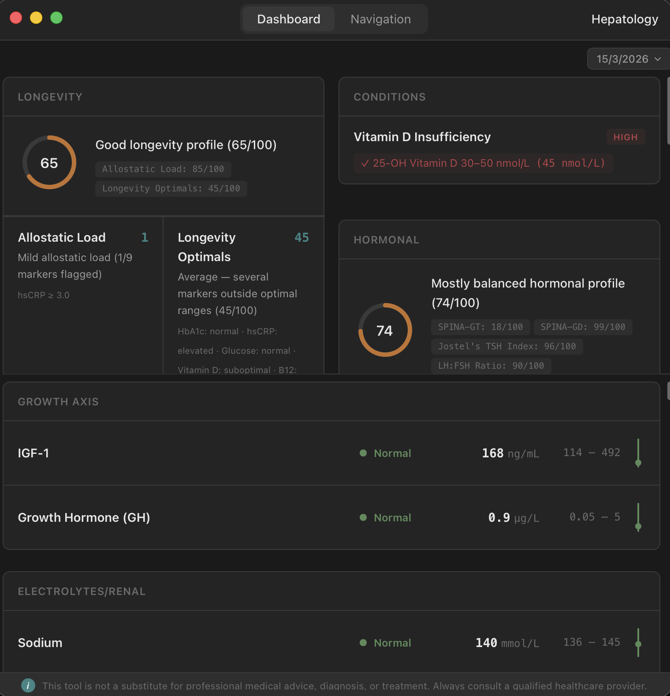Click the longevity score ring showing 65
This screenshot has height=696, width=670.
pyautogui.click(x=49, y=162)
